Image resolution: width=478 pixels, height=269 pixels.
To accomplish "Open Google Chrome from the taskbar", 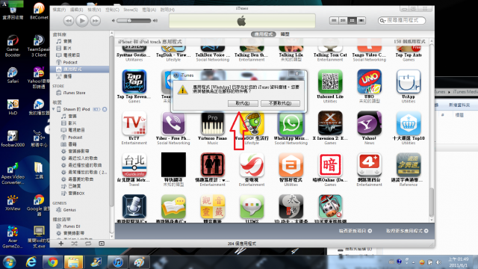I will click(52, 262).
